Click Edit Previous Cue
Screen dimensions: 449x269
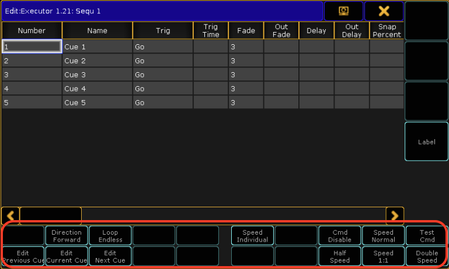point(23,257)
